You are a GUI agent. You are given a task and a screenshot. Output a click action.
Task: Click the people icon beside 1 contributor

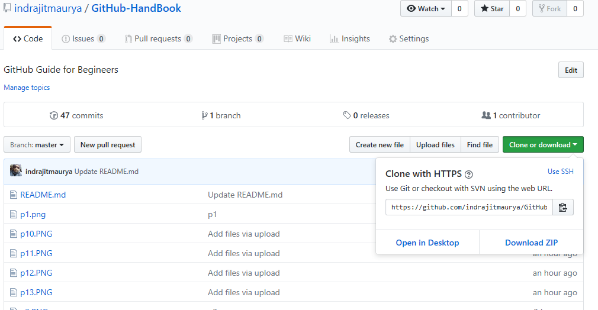[486, 115]
